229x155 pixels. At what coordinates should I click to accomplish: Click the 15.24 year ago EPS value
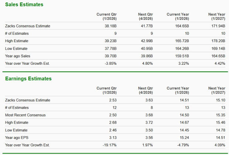click(x=185, y=137)
